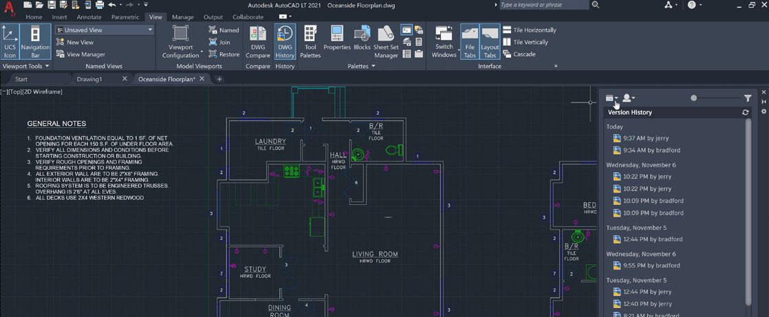Switch to the Collaborate ribbon tab

click(248, 17)
